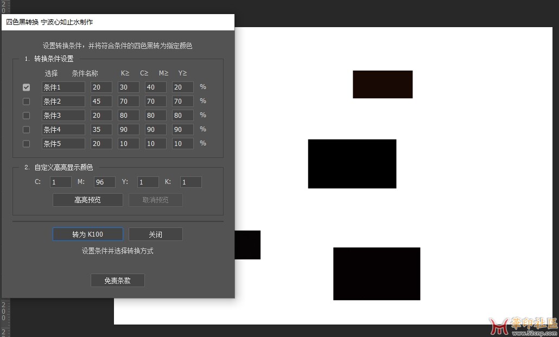
Task: Click the 条件4 name field
Action: tap(63, 130)
